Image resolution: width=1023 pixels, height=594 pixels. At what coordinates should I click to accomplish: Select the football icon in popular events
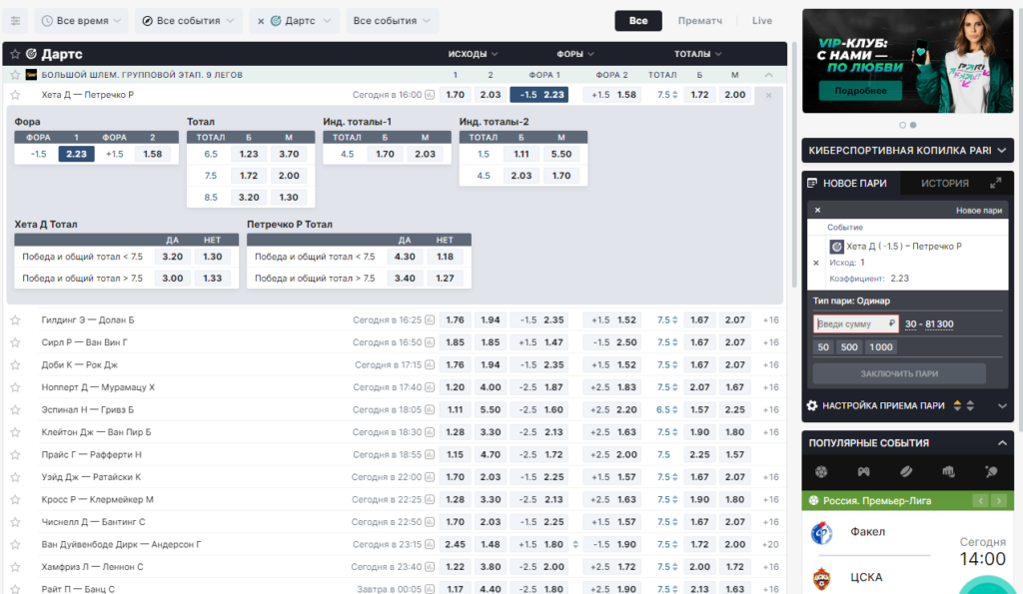821,471
